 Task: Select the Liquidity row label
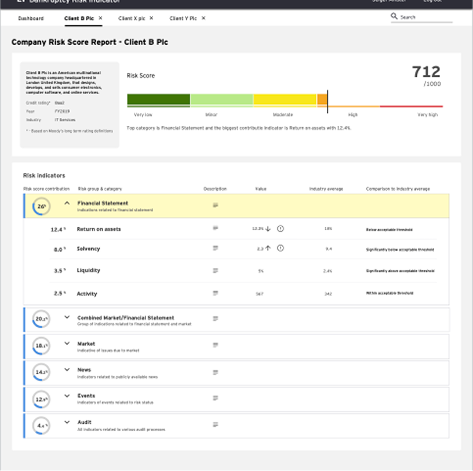point(88,270)
